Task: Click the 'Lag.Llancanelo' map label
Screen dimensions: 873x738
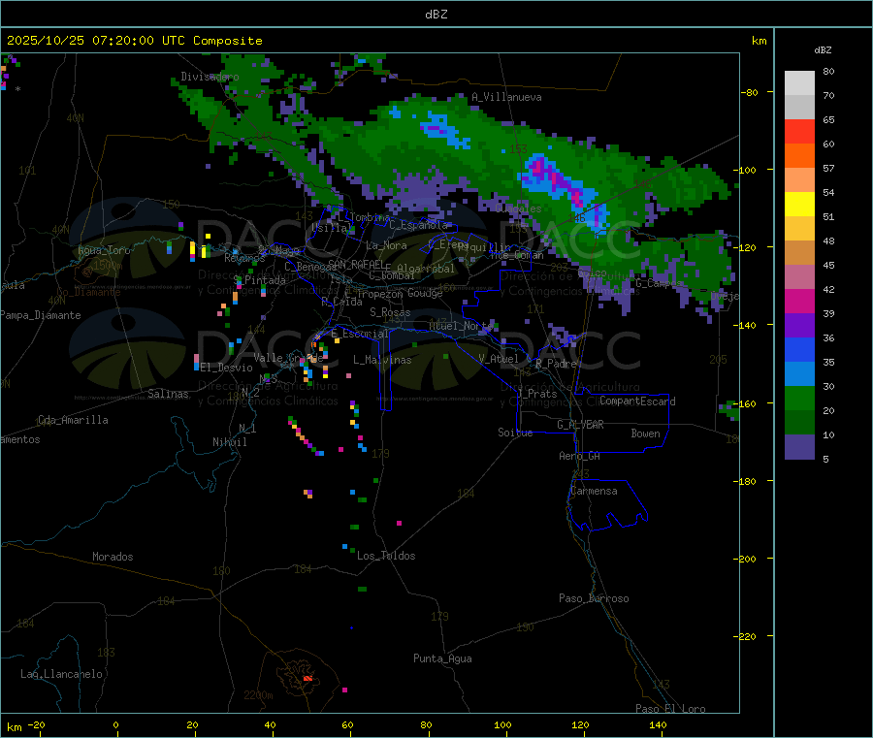Action: coord(62,674)
